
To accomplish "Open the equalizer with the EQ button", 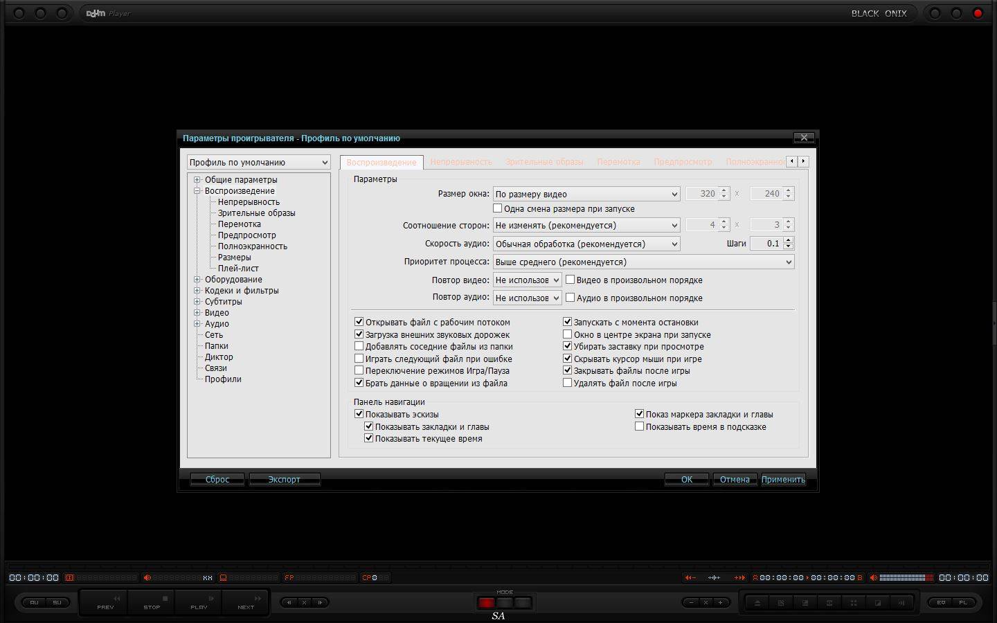I will click(941, 602).
